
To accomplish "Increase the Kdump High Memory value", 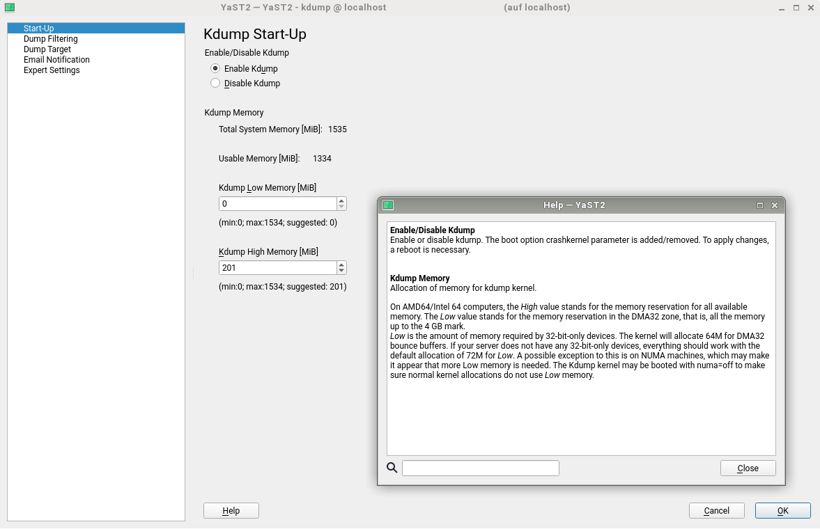I will coord(341,264).
